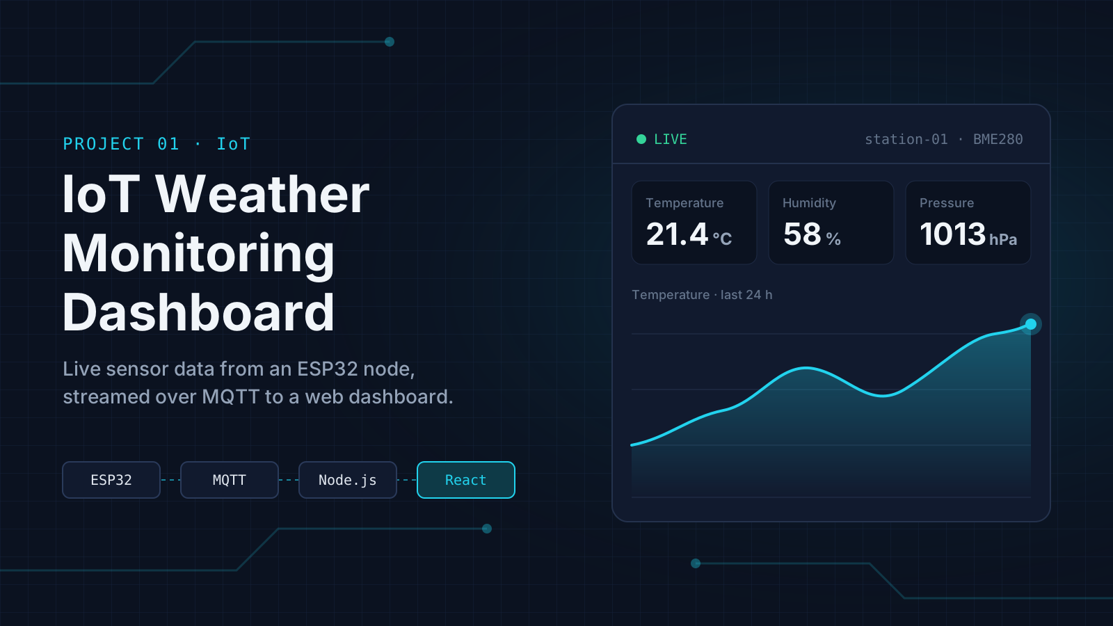The height and width of the screenshot is (626, 1113).
Task: Click the 'Live sensor data' description text
Action: coord(258,383)
